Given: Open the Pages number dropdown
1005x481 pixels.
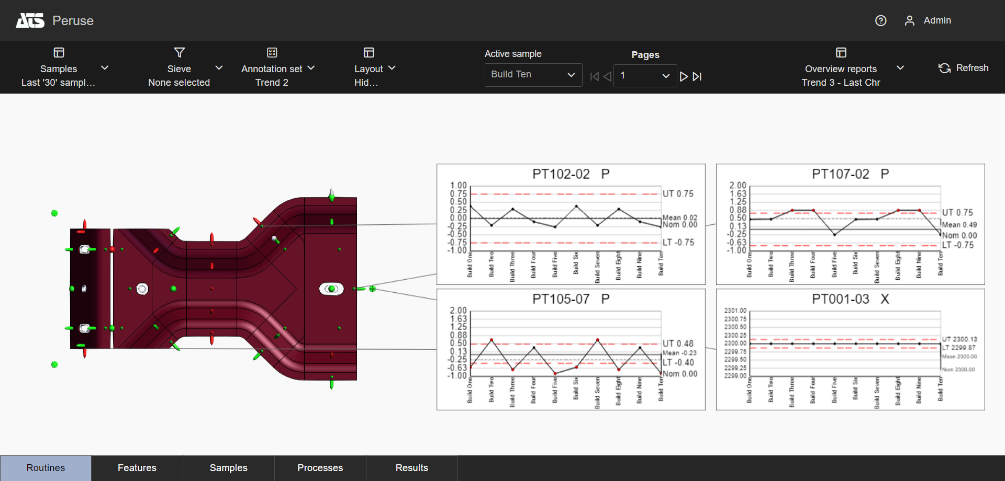Looking at the screenshot, I should pyautogui.click(x=645, y=76).
